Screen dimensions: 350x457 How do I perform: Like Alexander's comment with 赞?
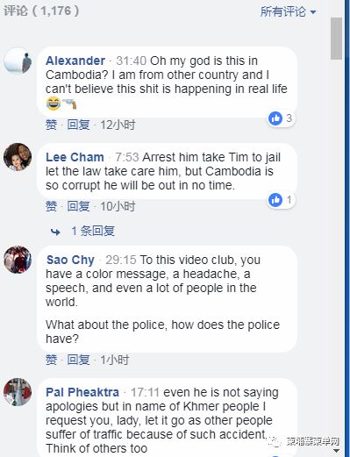pos(51,125)
